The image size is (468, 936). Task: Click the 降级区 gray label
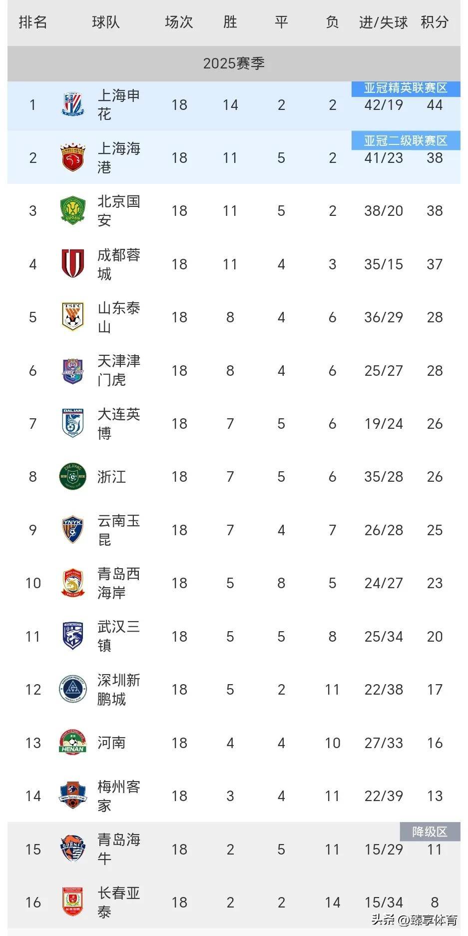click(x=430, y=832)
